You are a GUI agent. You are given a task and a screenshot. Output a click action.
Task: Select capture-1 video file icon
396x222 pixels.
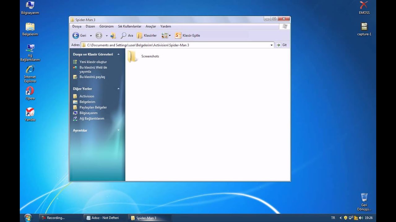[364, 29]
